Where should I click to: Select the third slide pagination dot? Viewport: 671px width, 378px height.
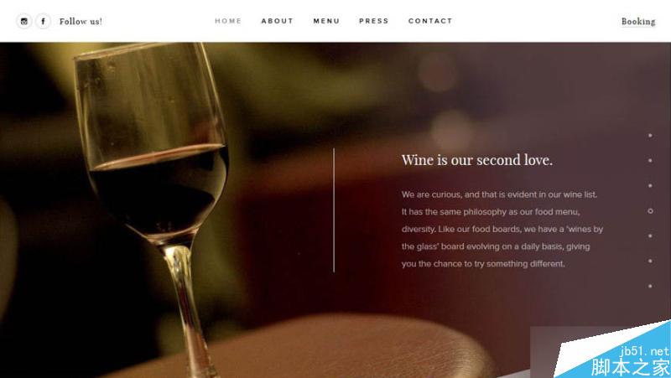[650, 185]
